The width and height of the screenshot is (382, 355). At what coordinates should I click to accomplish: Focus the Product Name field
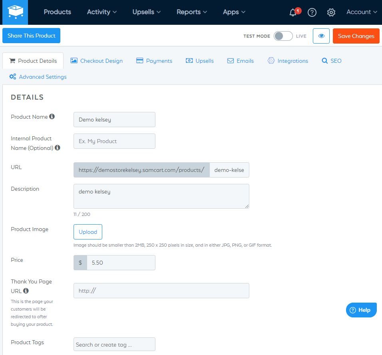coord(114,120)
